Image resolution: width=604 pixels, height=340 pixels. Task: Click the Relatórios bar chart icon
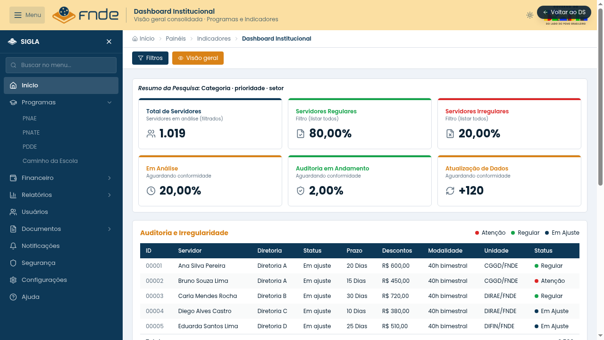[13, 195]
